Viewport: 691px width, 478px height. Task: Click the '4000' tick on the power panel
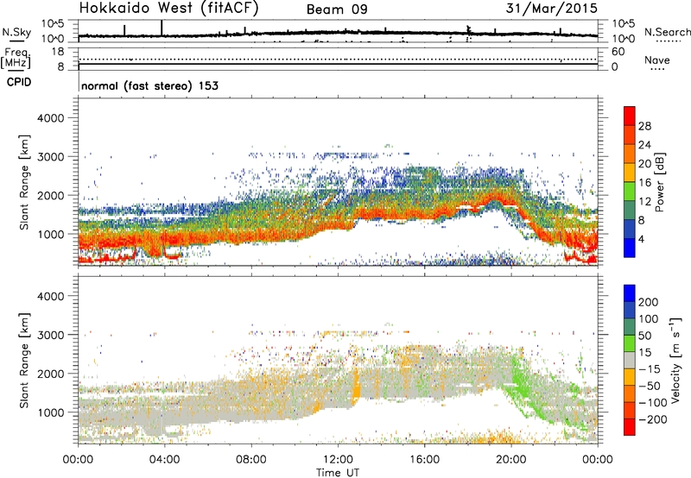(x=50, y=118)
